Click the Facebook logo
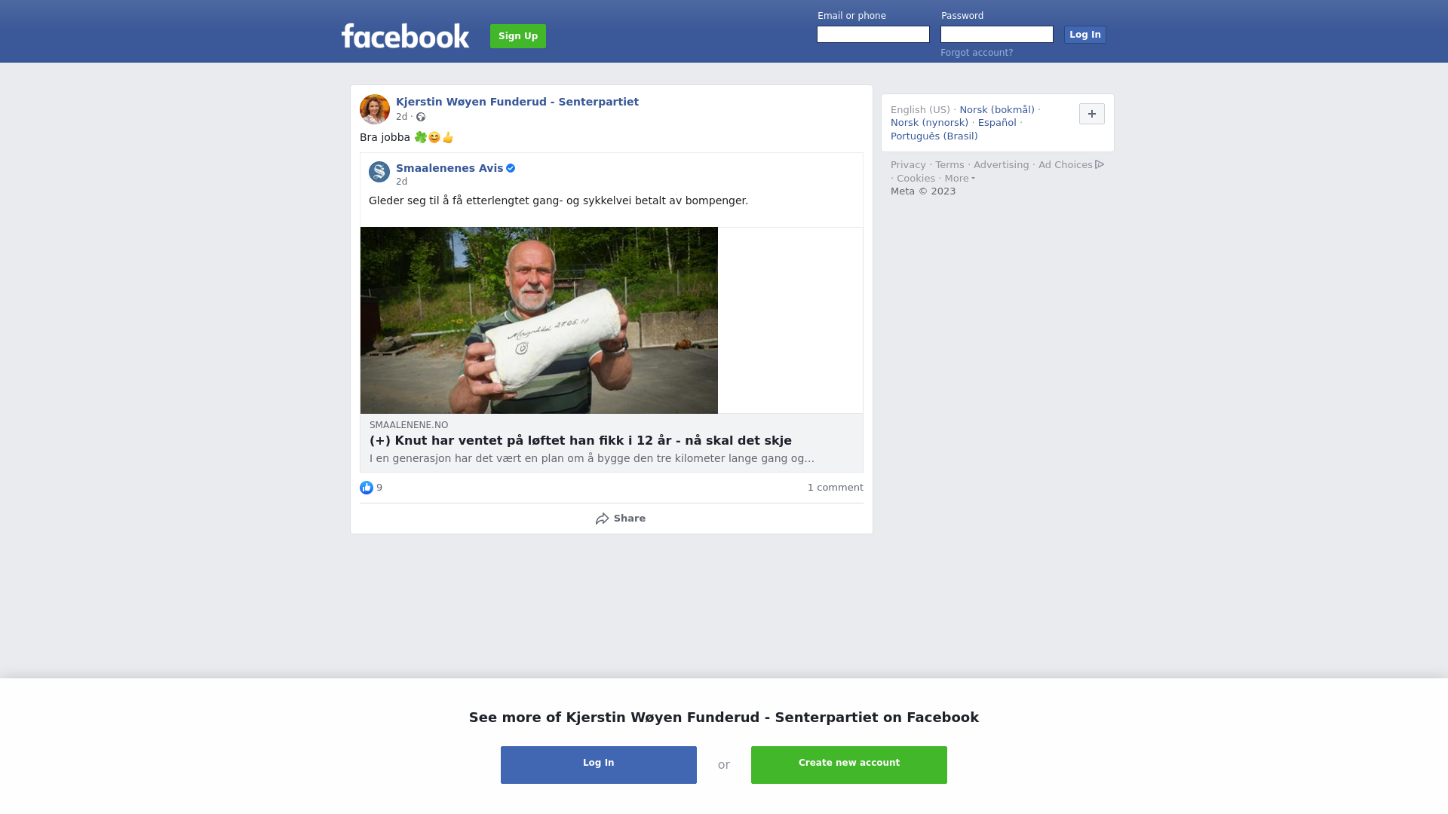 coord(405,35)
